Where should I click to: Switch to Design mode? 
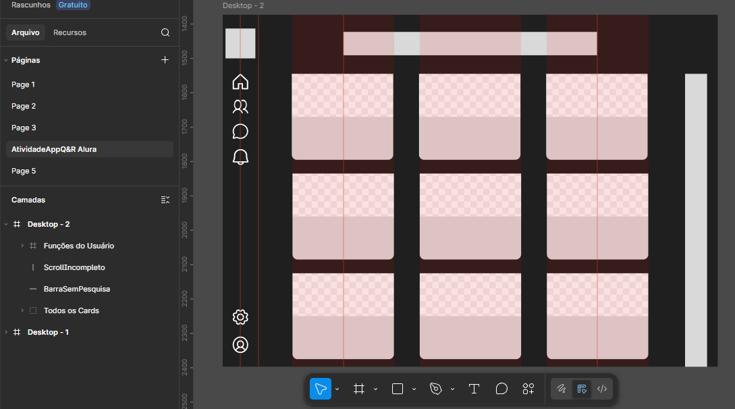click(582, 389)
